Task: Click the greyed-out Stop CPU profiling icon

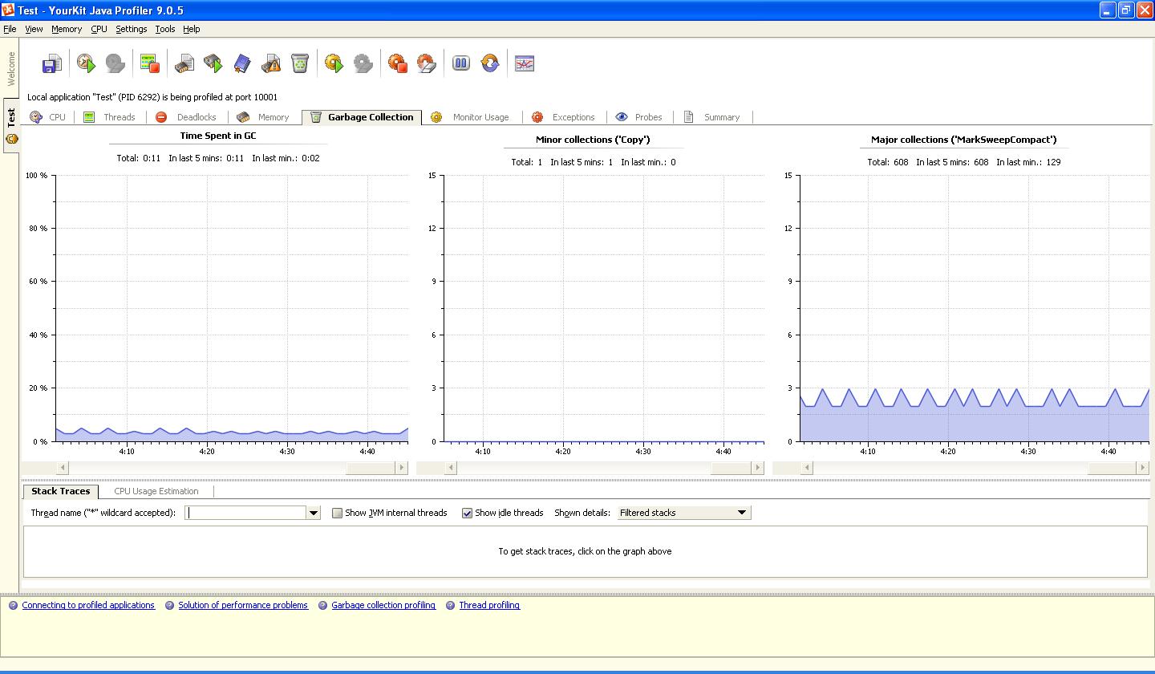Action: 115,63
